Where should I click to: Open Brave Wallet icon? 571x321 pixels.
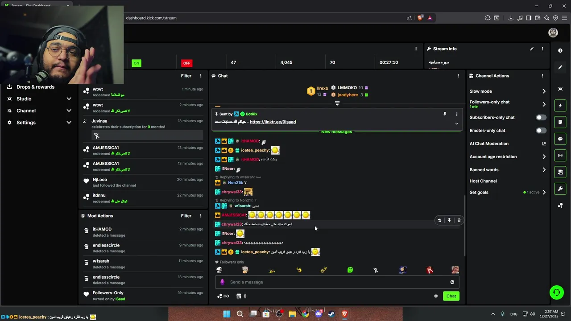pos(538,18)
